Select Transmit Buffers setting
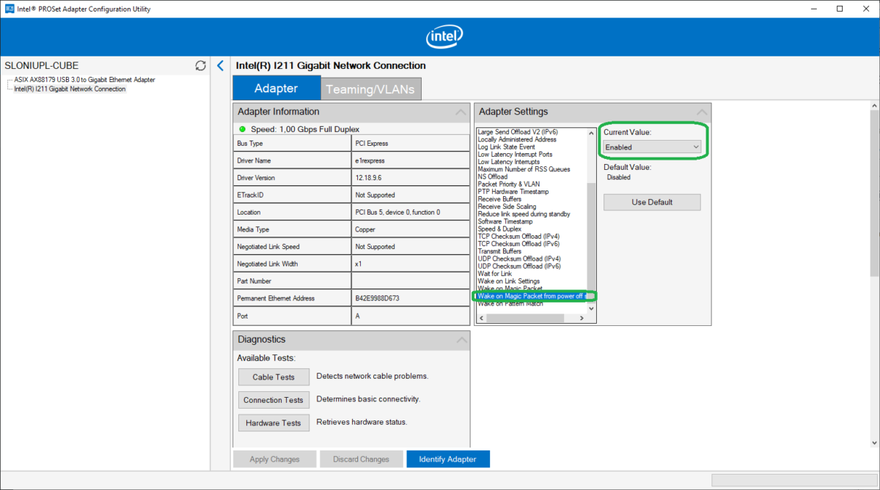 (x=499, y=251)
